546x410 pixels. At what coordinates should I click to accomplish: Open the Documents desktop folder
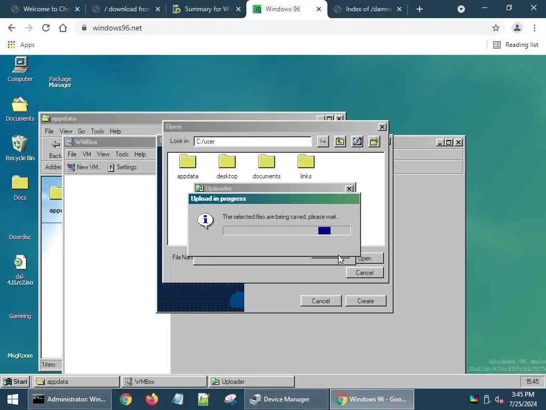coord(20,109)
